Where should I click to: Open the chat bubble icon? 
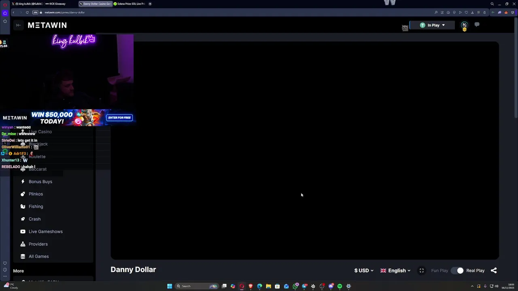pyautogui.click(x=477, y=25)
